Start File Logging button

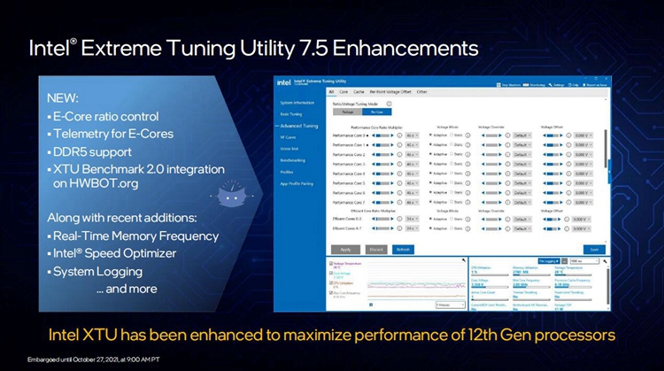pyautogui.click(x=549, y=261)
